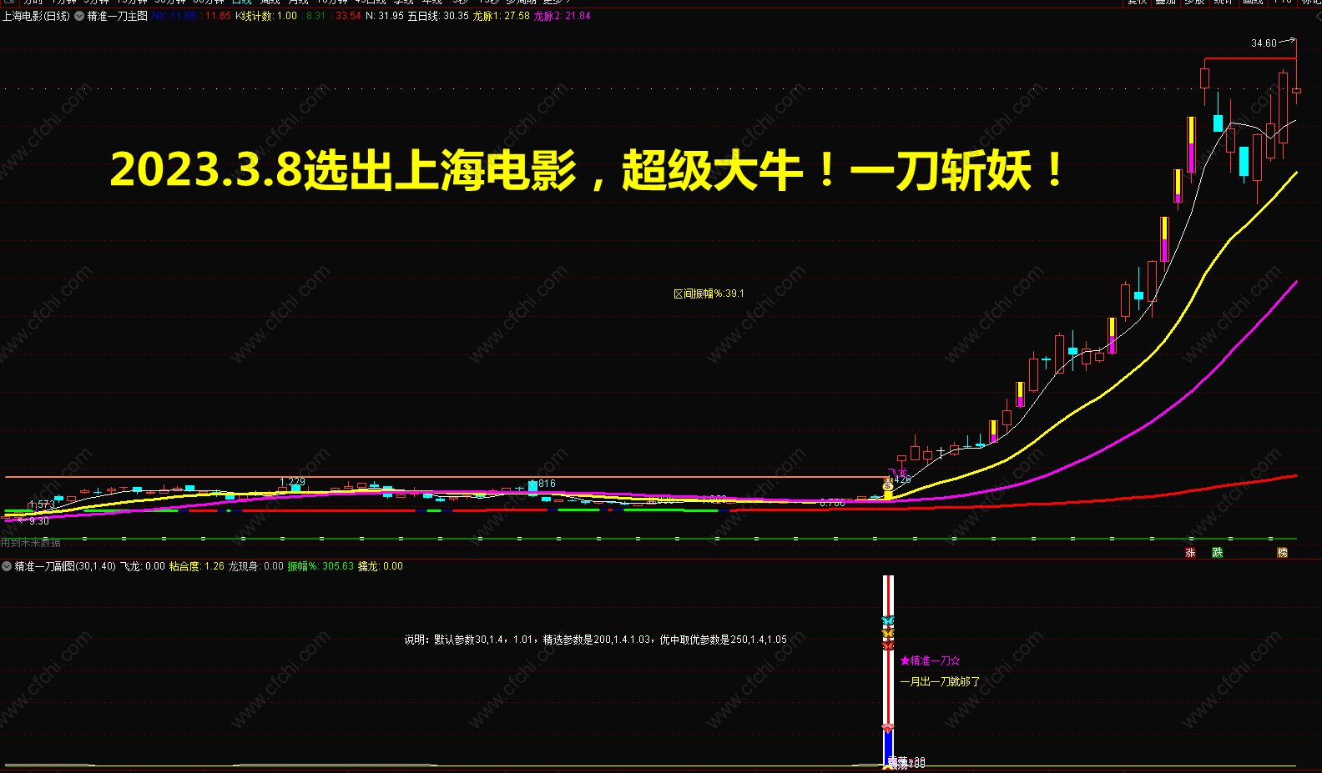Click the 精准一刀主图 indicator name
This screenshot has height=773, width=1322.
(x=118, y=16)
